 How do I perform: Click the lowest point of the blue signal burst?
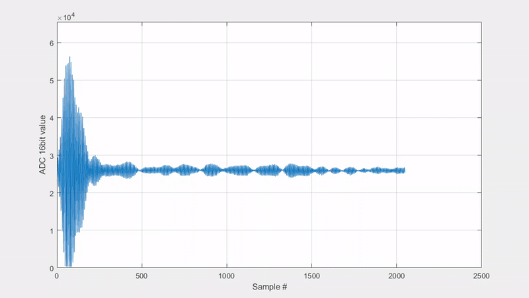[69, 266]
